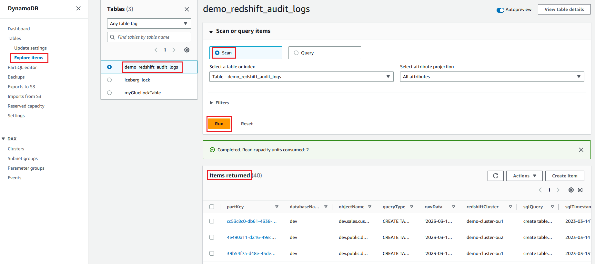
Task: Check the select-all items checkbox
Action: (x=212, y=207)
